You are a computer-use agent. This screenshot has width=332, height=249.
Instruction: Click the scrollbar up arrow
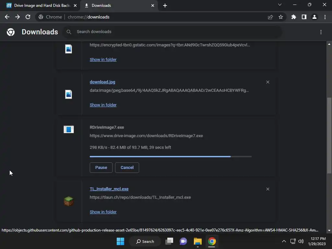(329, 44)
